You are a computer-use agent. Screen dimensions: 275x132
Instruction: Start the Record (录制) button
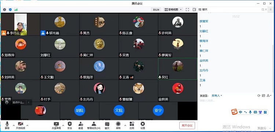(118, 125)
